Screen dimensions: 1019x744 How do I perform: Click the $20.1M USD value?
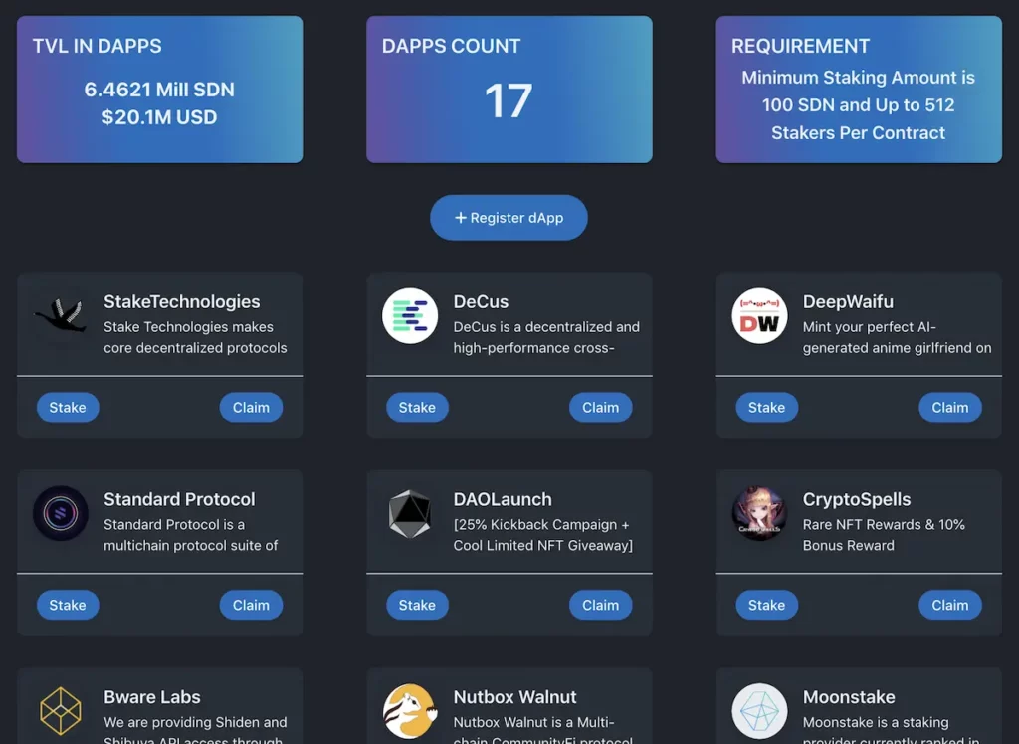point(159,117)
